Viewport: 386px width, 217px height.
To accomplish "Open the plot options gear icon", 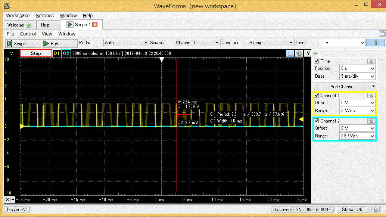I will tap(299, 53).
